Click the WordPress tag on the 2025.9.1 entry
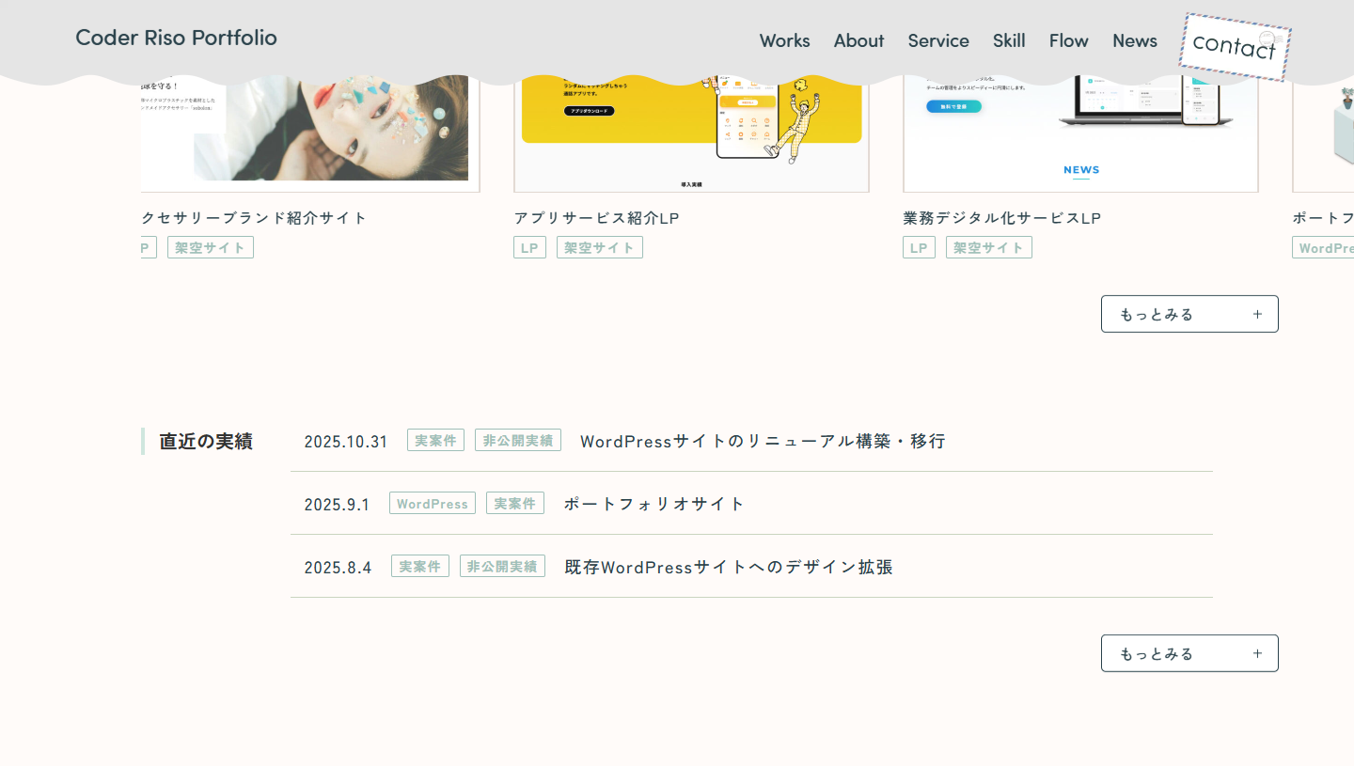The width and height of the screenshot is (1354, 766). click(432, 503)
